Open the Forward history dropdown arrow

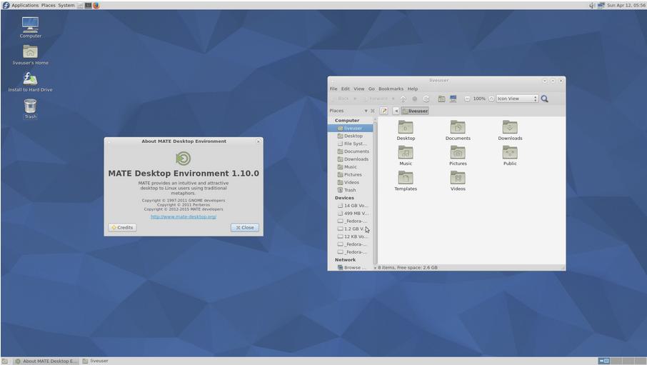click(x=393, y=99)
